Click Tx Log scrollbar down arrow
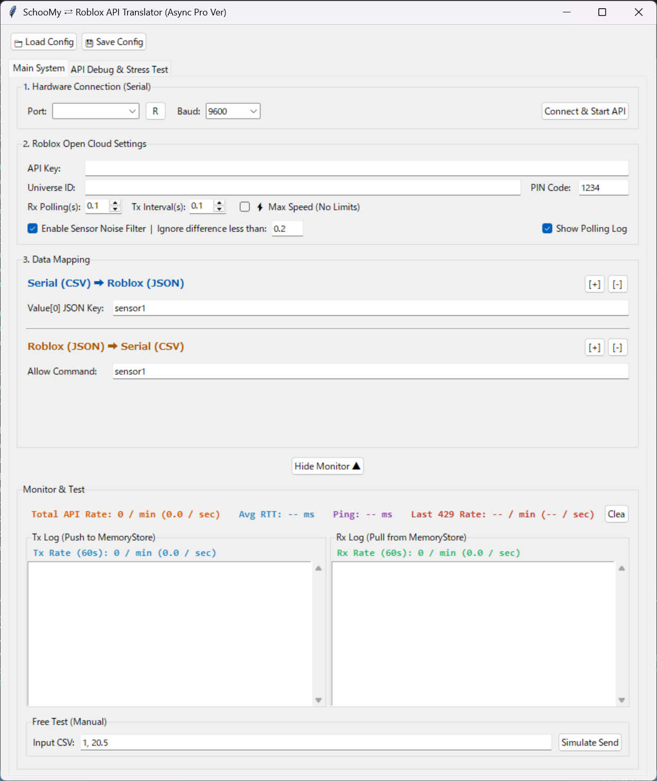Viewport: 657px width, 781px height. 318,700
